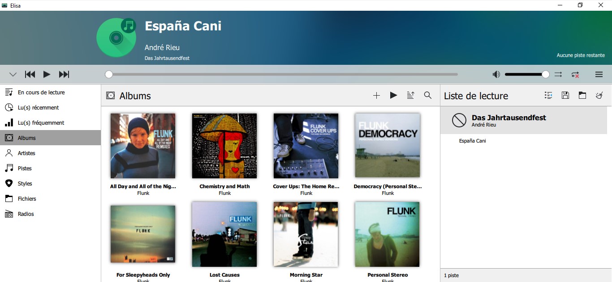612x282 pixels.
Task: Open the Democracy (Personal Stereo) album cover
Action: click(388, 146)
